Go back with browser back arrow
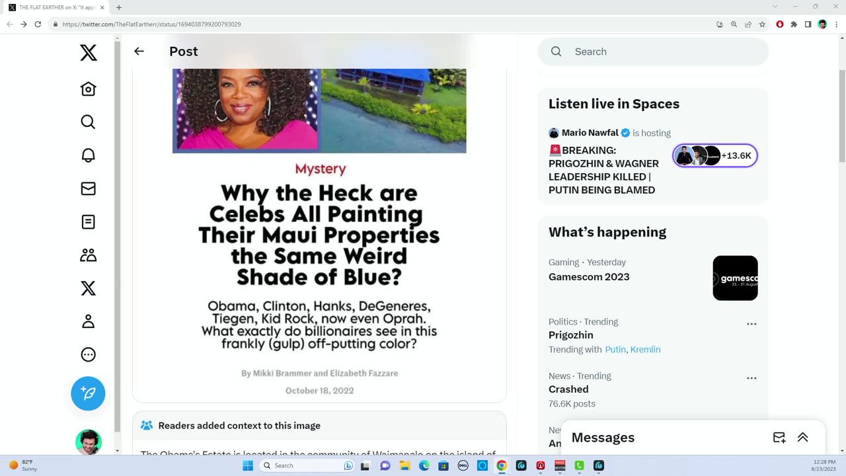Screen dimensions: 846x476 tap(9, 24)
